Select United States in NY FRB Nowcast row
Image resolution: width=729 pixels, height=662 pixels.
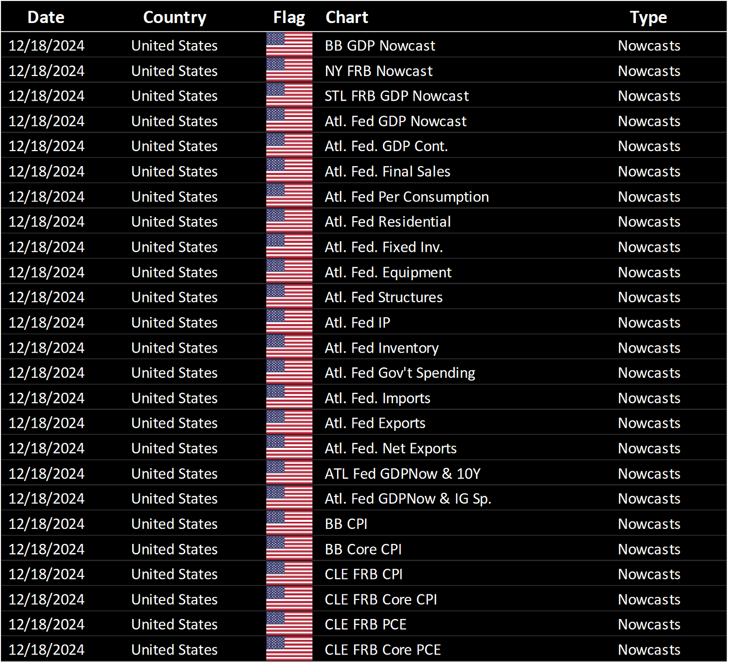tap(174, 71)
